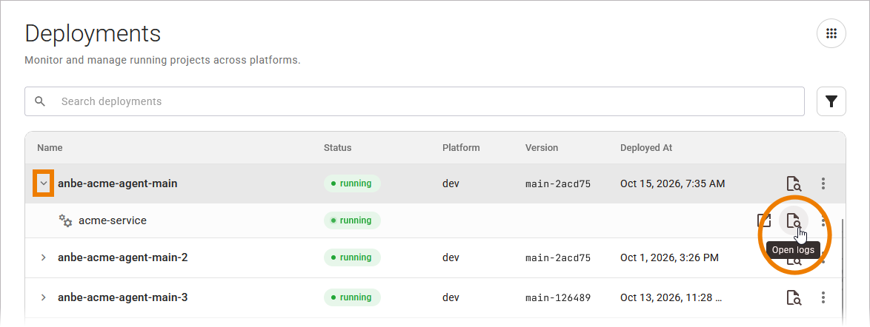The width and height of the screenshot is (870, 327).
Task: Open logs for acme-service
Action: tap(794, 220)
